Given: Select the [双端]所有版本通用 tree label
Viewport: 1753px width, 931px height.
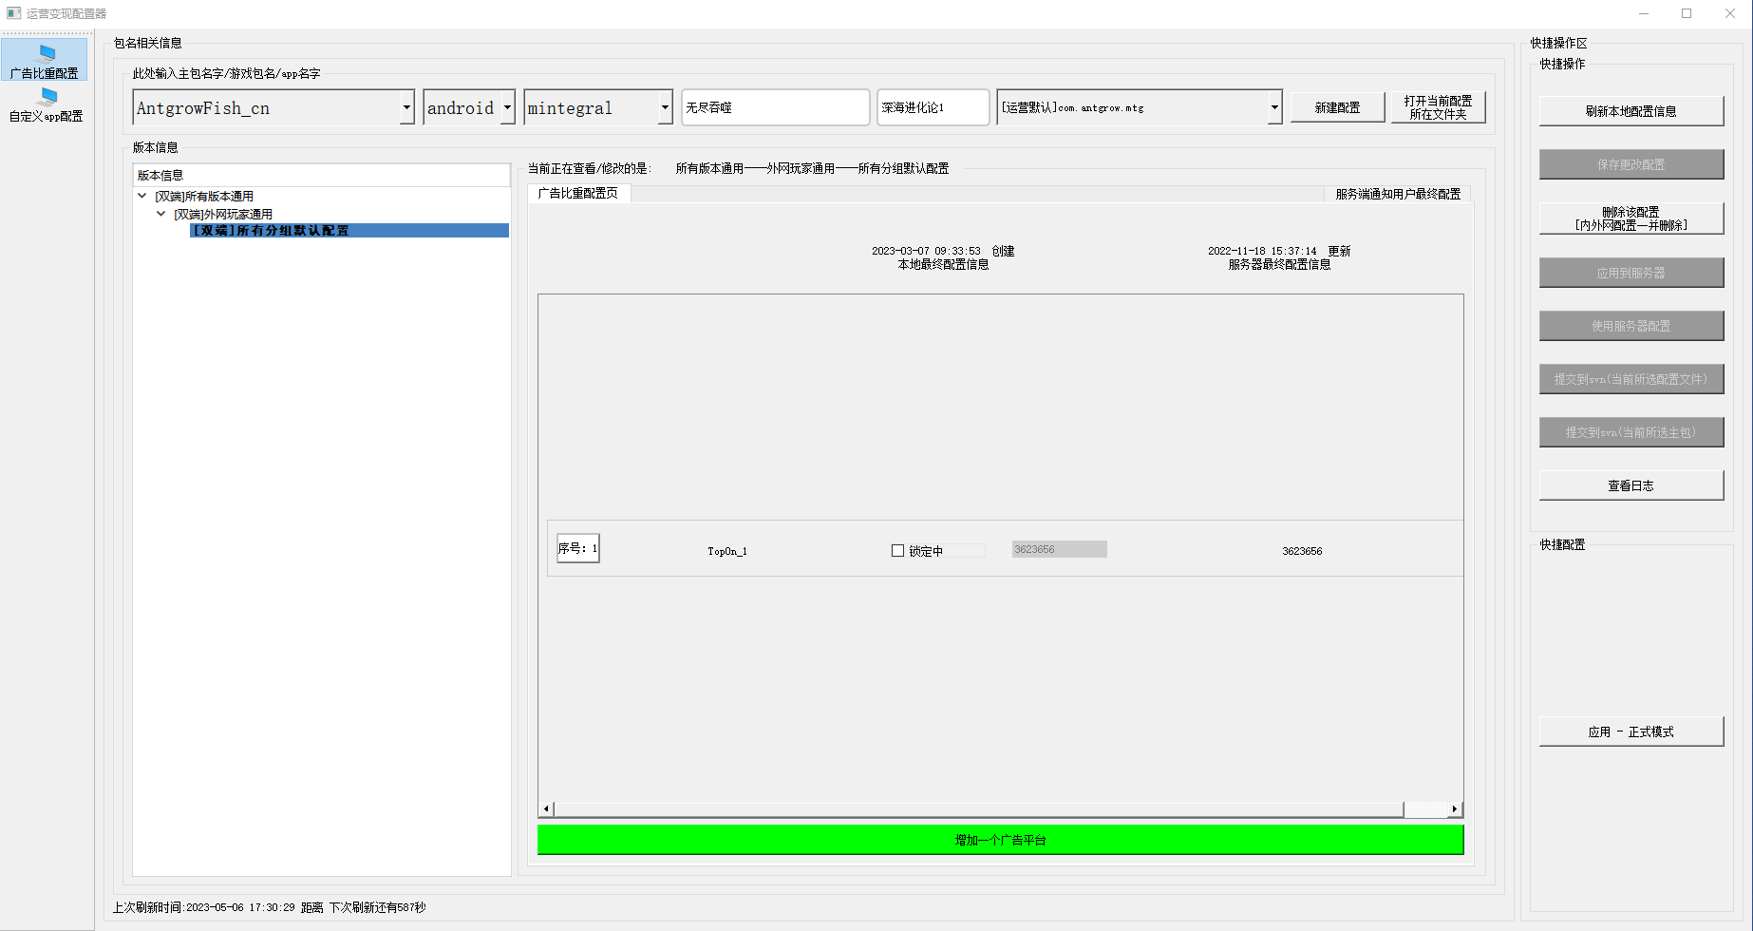Looking at the screenshot, I should (x=204, y=197).
